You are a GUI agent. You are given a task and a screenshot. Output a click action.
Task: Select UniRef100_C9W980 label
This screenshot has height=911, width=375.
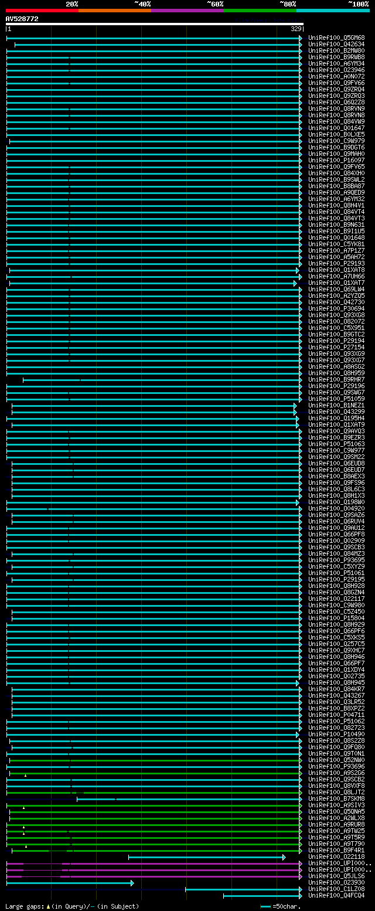336,605
